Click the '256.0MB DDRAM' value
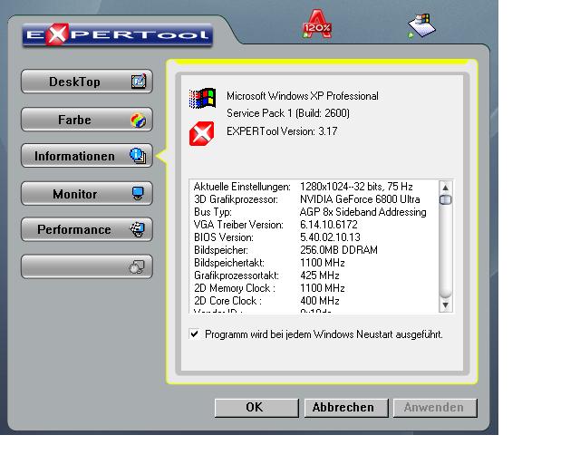580x464 pixels. [339, 250]
